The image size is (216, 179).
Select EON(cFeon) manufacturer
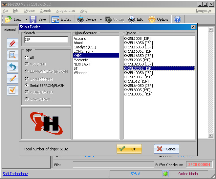[96, 51]
